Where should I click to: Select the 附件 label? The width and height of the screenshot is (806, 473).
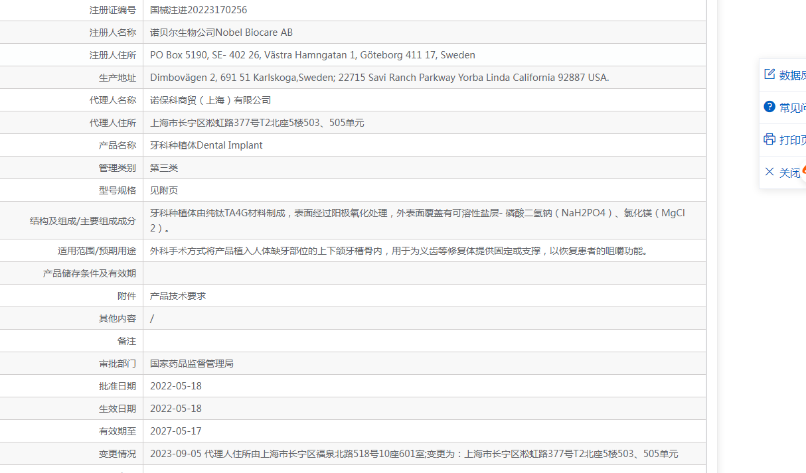[127, 296]
